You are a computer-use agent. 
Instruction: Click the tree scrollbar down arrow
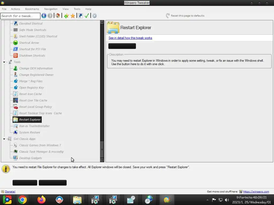(102, 160)
